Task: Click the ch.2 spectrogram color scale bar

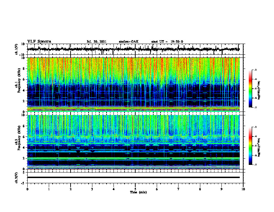Action: 250,146
